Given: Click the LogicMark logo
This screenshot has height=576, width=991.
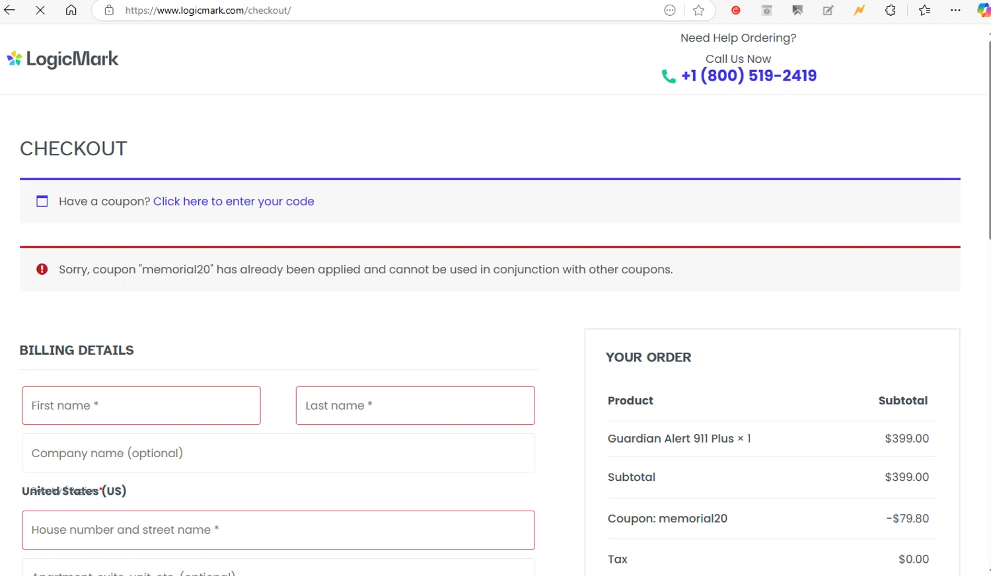Looking at the screenshot, I should (63, 59).
